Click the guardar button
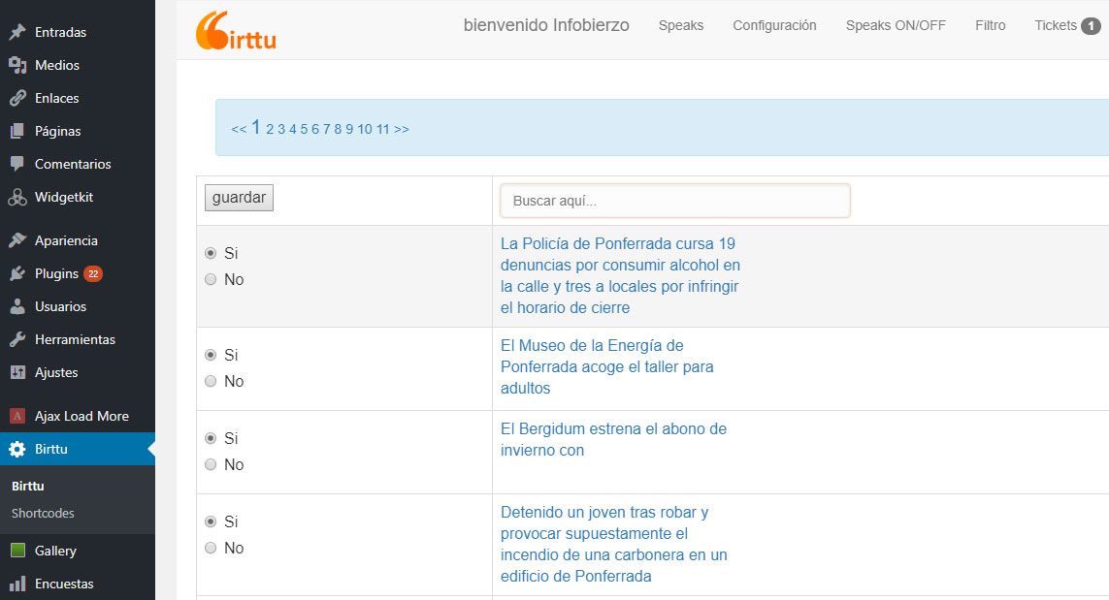Image resolution: width=1109 pixels, height=600 pixels. tap(239, 197)
